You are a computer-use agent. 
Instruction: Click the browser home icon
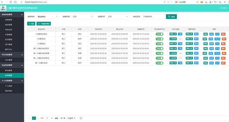[15, 2]
